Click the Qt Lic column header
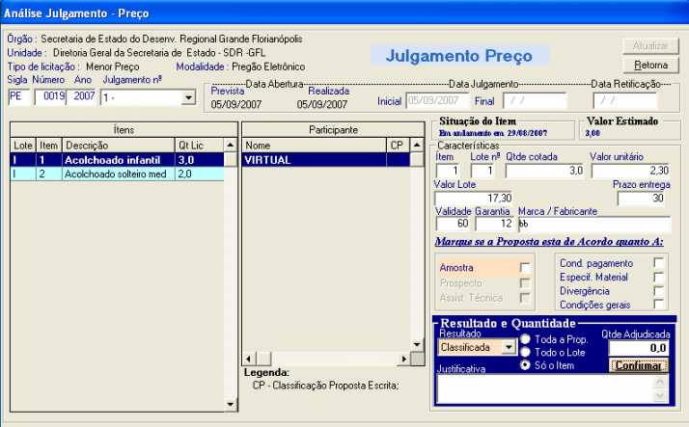 point(199,145)
